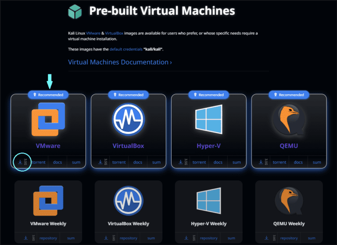Click the Recommended badge above QEMU
The image size is (337, 245).
tap(289, 95)
